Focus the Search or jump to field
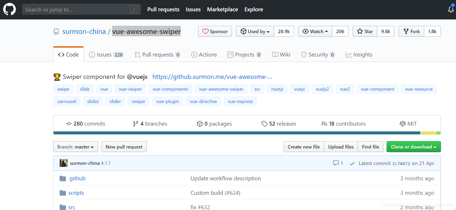Viewport: 456px width, 210px height. point(81,9)
